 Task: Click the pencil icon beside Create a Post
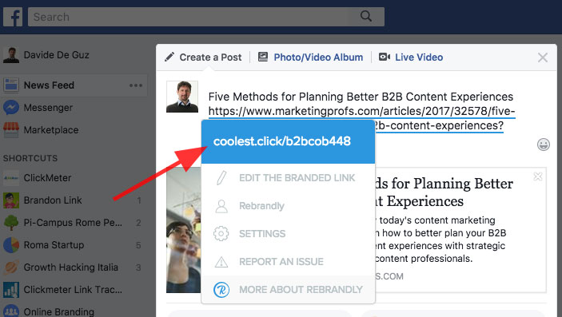(169, 57)
